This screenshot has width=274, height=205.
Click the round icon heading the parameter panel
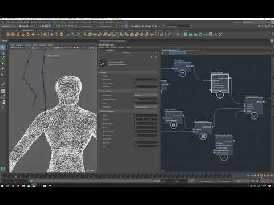(x=103, y=63)
